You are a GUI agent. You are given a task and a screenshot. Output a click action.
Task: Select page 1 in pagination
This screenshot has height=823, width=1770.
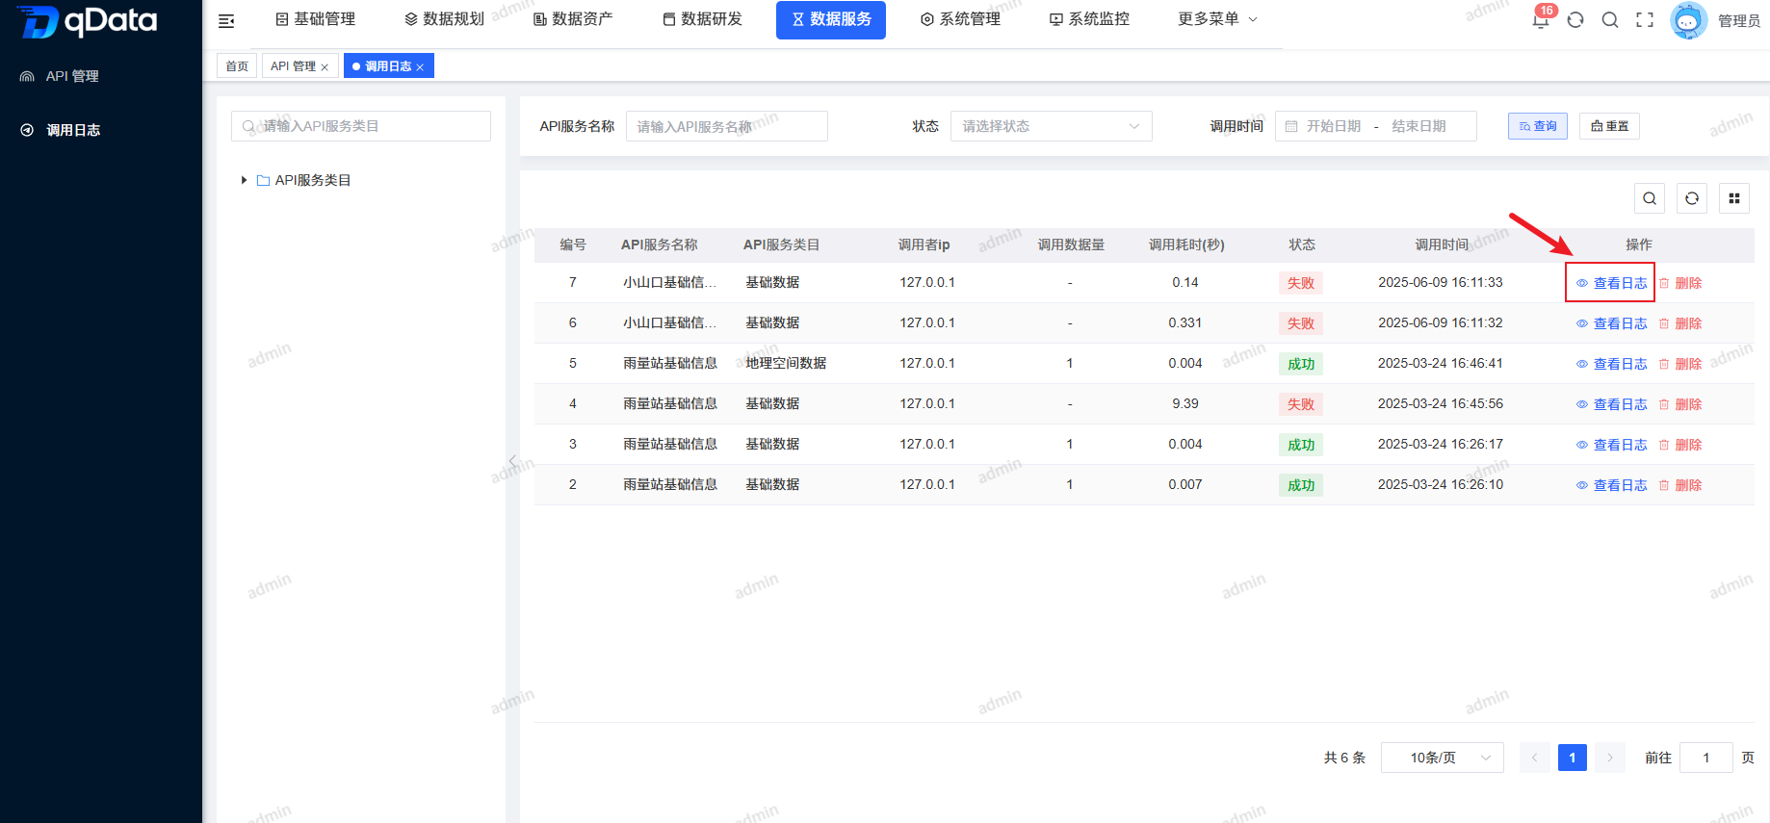pos(1573,758)
